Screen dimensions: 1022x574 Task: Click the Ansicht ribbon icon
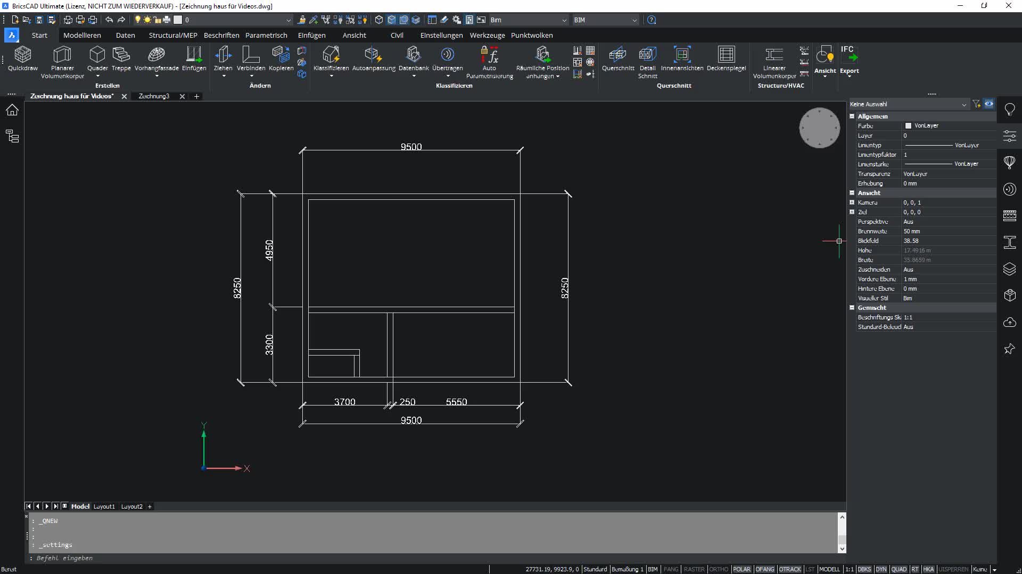tap(825, 54)
